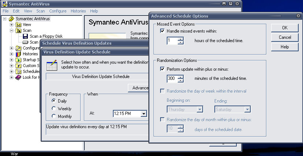
Task: Select the Weekly frequency radio button
Action: coord(54,108)
